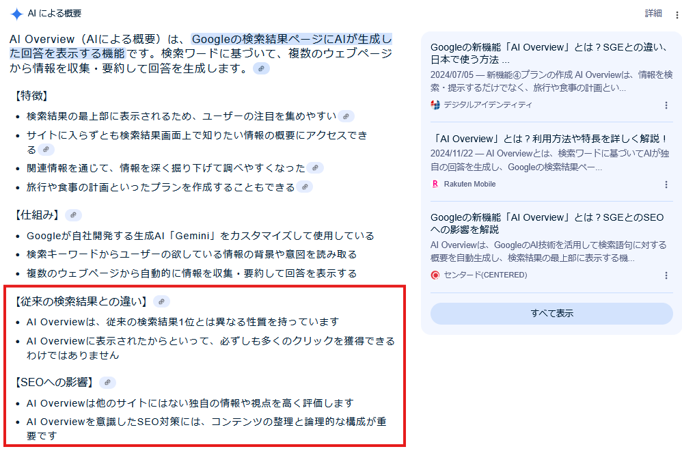
Task: Click the AI sparkle icon beside 'AI による概要'
Action: click(x=16, y=14)
